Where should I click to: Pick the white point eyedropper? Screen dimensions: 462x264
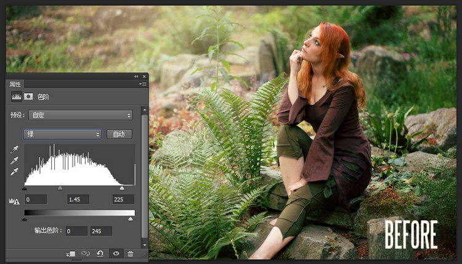14,171
